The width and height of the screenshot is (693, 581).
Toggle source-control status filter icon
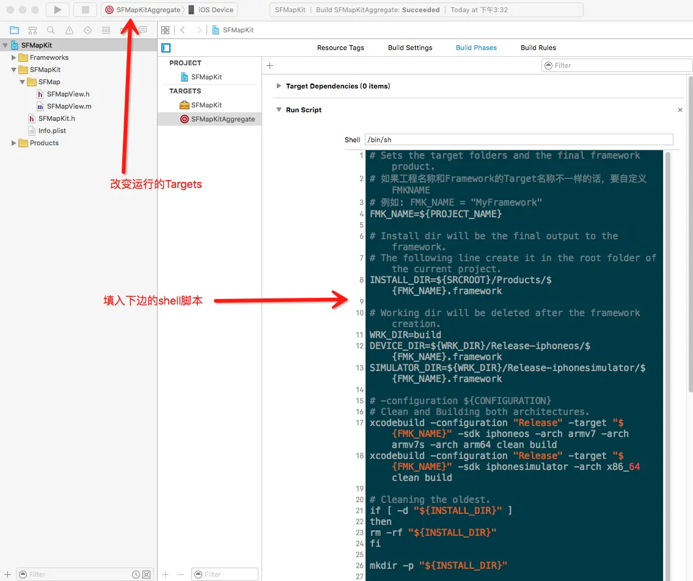pos(146,574)
